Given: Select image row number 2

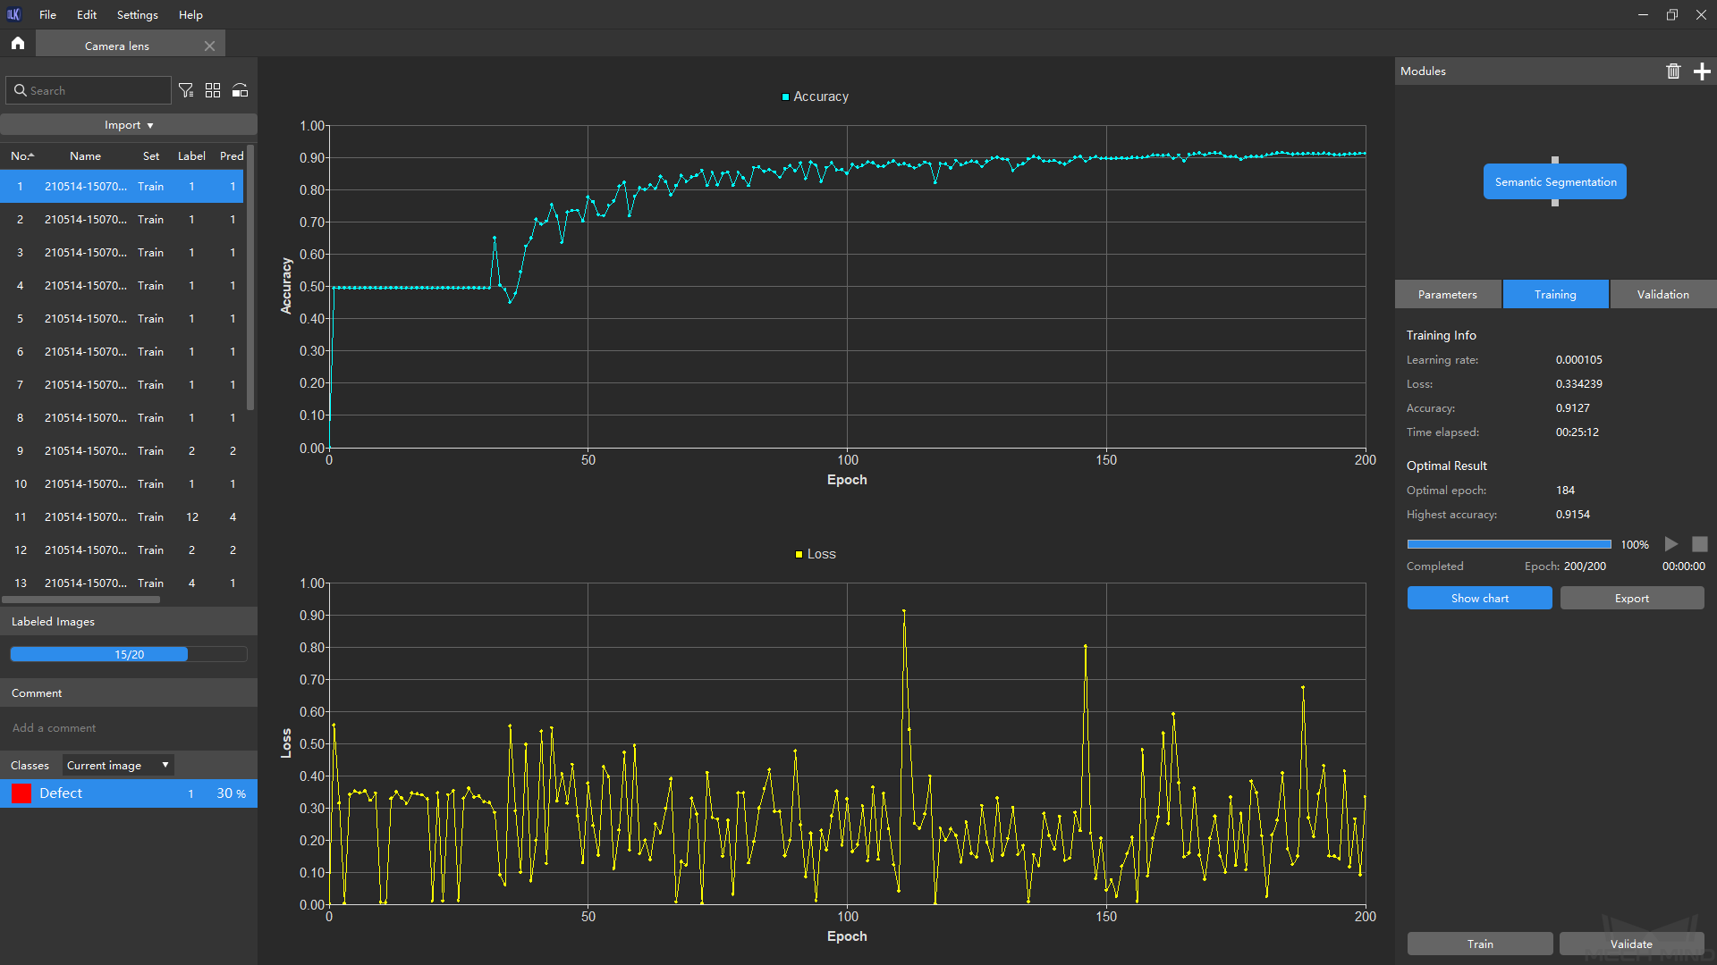Looking at the screenshot, I should click(x=123, y=220).
